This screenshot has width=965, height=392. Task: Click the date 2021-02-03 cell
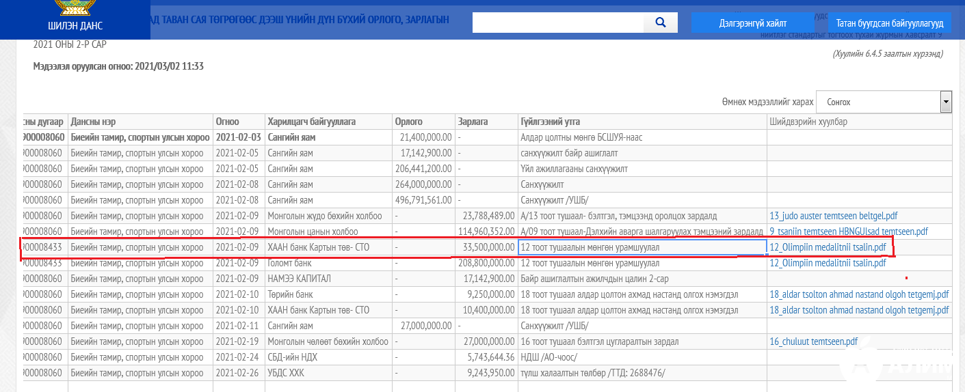point(239,137)
